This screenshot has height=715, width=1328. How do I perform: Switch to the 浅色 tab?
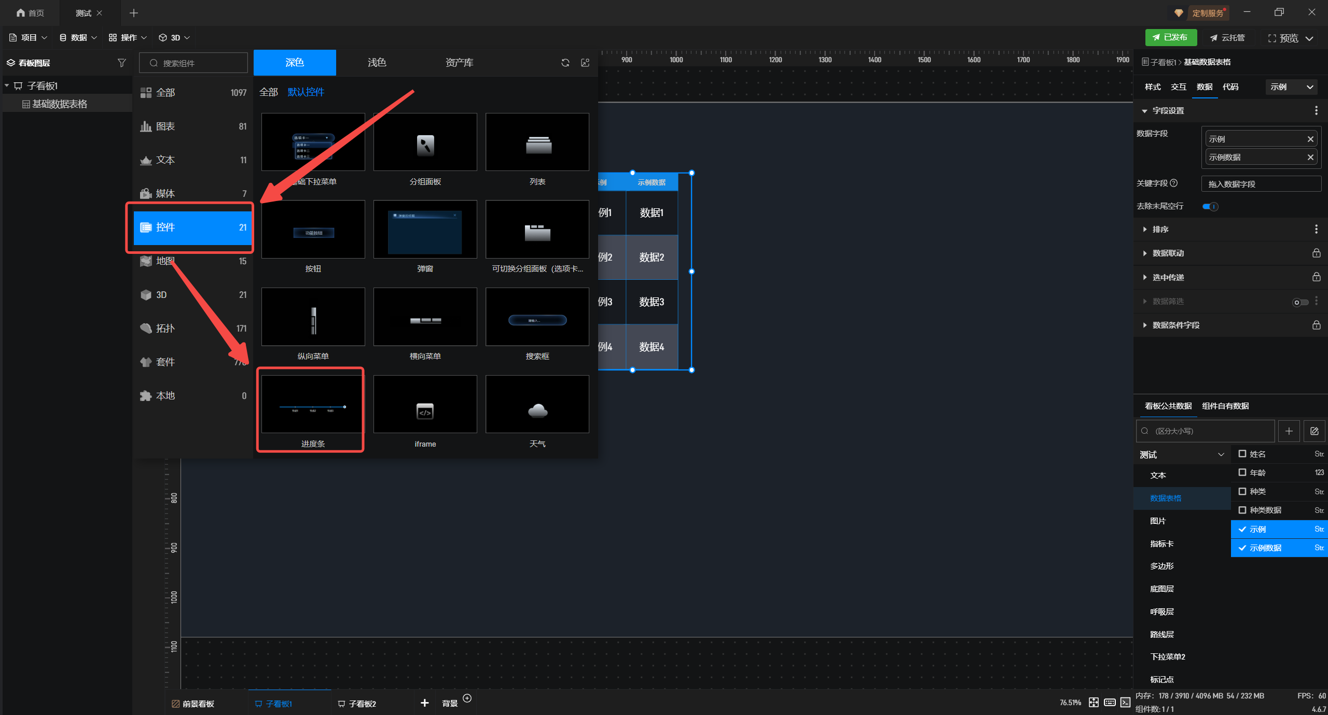pyautogui.click(x=377, y=63)
